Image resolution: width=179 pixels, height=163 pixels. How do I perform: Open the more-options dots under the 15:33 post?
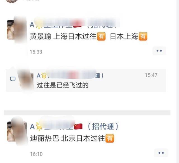pyautogui.click(x=159, y=51)
